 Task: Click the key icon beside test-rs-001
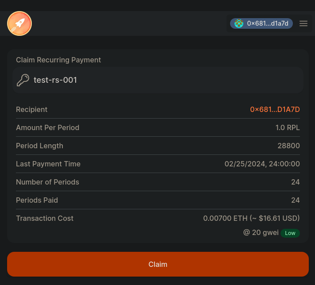coord(23,80)
